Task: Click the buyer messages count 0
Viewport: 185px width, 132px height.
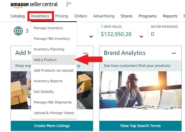Action: click(x=153, y=34)
